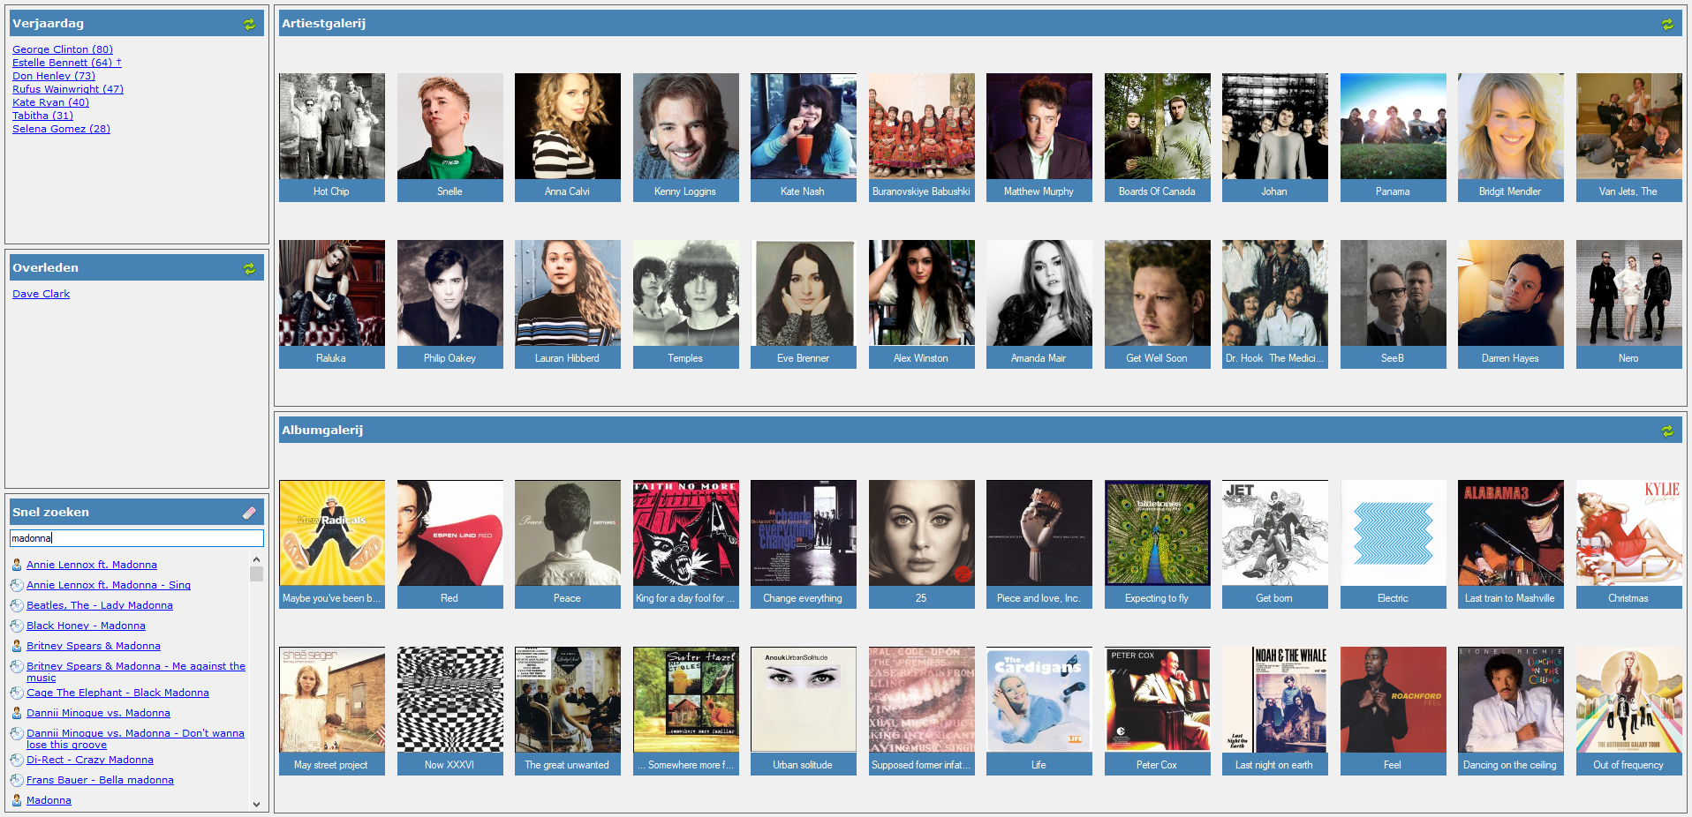Click the scroll-up arrow in the search results
Image resolution: width=1692 pixels, height=817 pixels.
point(256,559)
